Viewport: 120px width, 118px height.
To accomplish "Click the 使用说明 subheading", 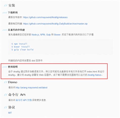I will pos(13,67).
